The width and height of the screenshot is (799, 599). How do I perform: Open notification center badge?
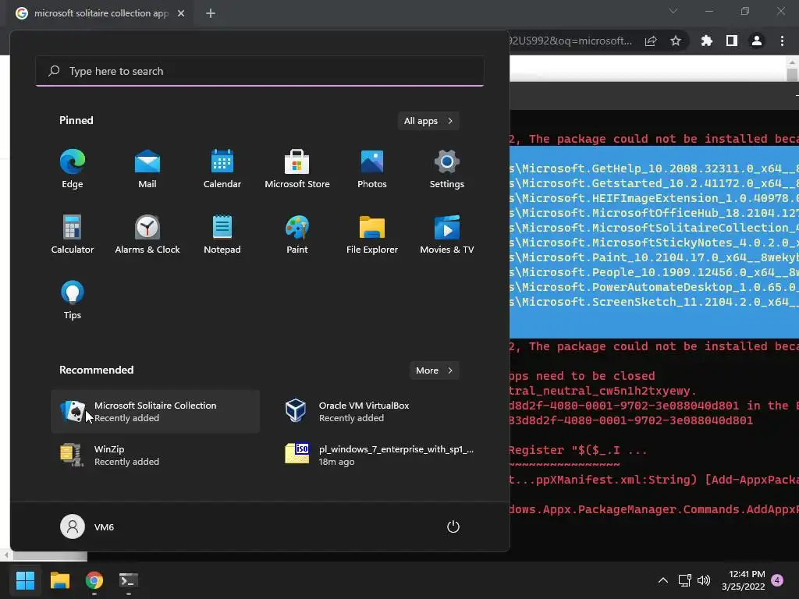777,580
